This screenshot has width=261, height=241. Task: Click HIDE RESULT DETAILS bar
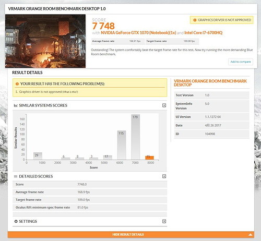click(131, 235)
